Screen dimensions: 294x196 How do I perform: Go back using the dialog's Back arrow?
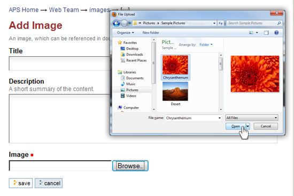point(117,24)
